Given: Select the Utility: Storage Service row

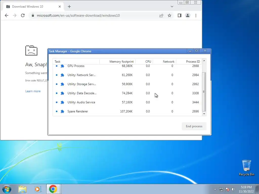Looking at the screenshot, I should click(127, 84).
